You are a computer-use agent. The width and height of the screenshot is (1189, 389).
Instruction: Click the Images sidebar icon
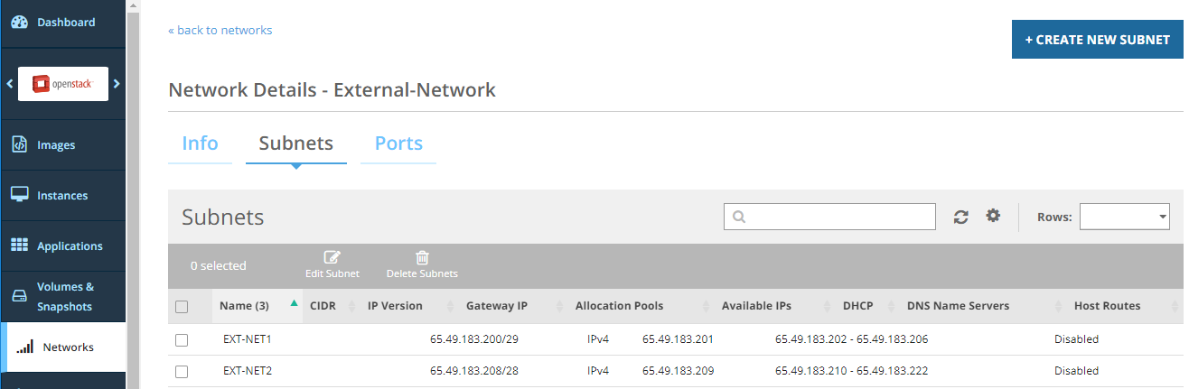19,145
